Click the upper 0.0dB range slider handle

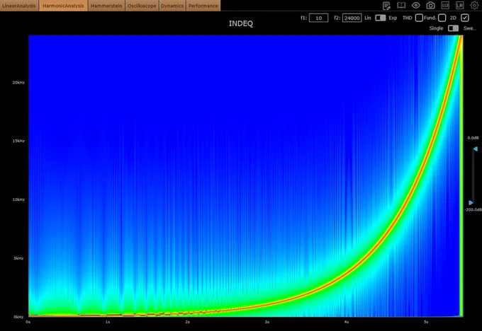pos(475,149)
